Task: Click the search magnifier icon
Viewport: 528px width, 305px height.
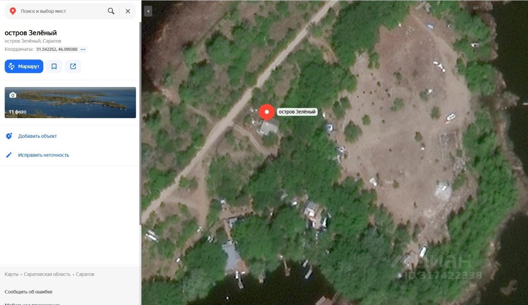Action: click(x=111, y=11)
